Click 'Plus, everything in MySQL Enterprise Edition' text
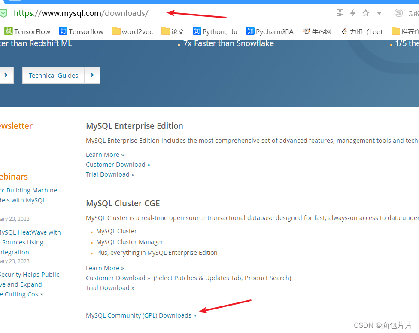The width and height of the screenshot is (419, 333). click(157, 253)
